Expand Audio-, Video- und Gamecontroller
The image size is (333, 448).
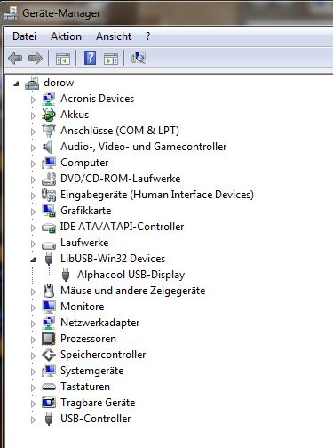click(33, 148)
